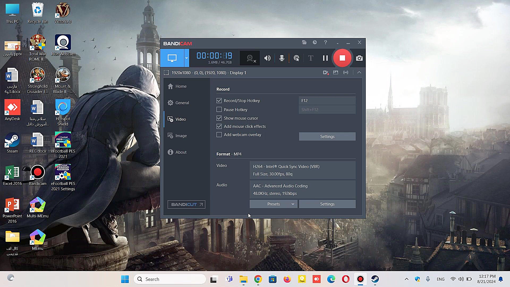Click the mouse cursor effects icon
The width and height of the screenshot is (510, 287).
point(296,58)
